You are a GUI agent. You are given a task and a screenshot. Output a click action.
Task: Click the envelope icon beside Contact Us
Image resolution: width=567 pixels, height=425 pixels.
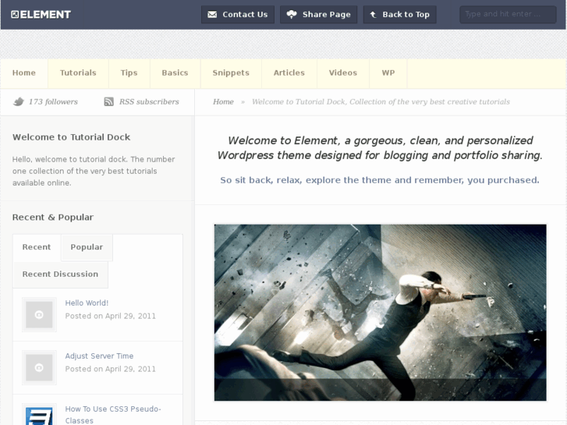point(212,15)
